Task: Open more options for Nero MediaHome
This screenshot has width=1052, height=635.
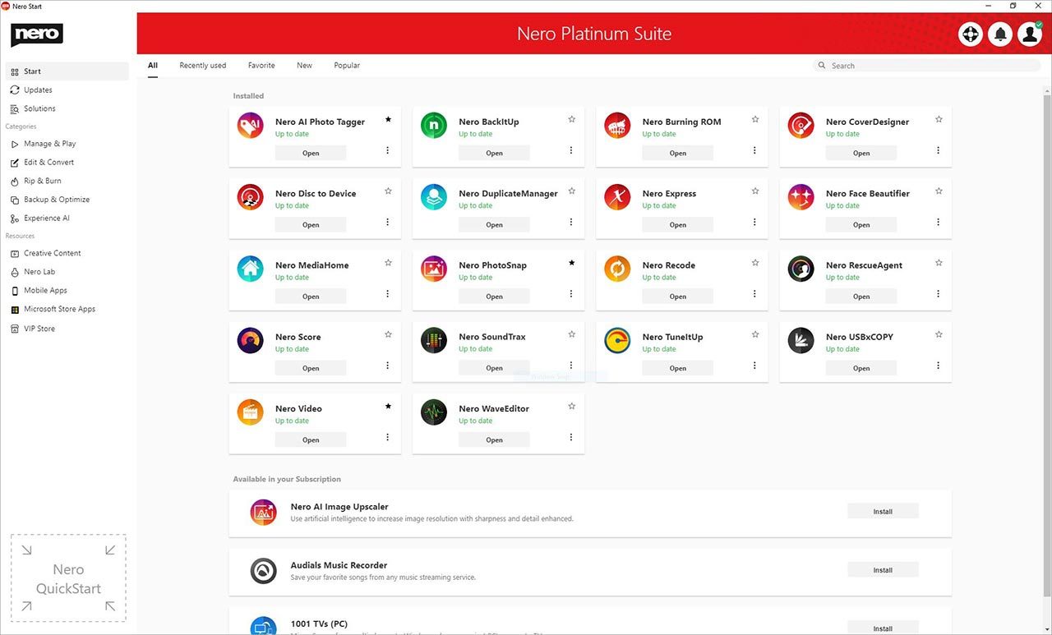Action: pos(388,293)
